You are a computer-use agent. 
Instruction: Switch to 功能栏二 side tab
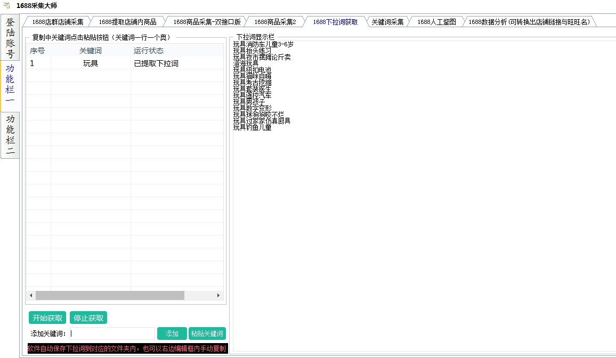(10, 135)
